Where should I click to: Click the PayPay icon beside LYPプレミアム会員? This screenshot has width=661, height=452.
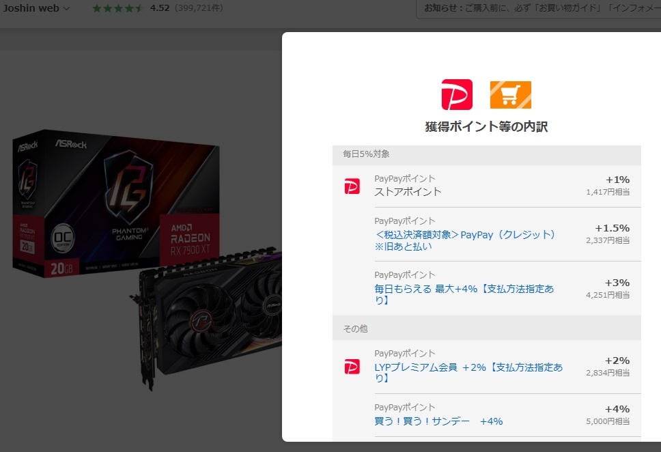coord(352,367)
